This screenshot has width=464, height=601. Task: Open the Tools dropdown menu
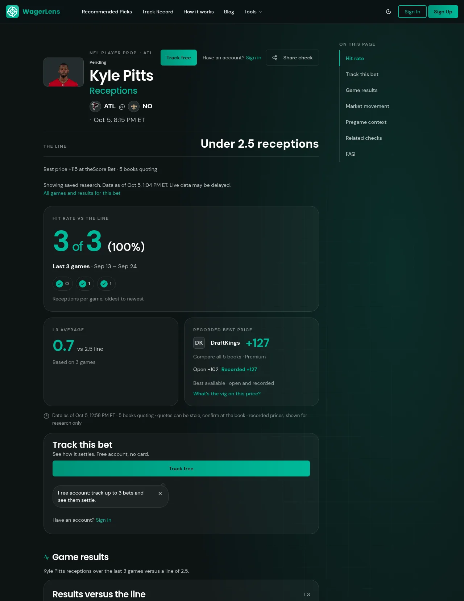coord(253,12)
